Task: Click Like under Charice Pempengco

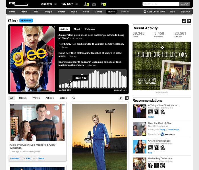Action: [x=150, y=153]
